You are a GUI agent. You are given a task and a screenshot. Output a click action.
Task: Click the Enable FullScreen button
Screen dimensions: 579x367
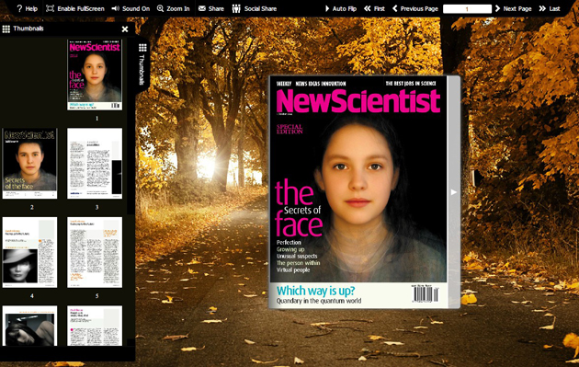click(x=75, y=8)
